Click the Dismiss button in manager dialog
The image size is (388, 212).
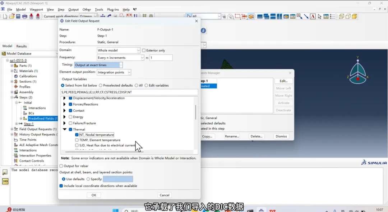pos(281,136)
